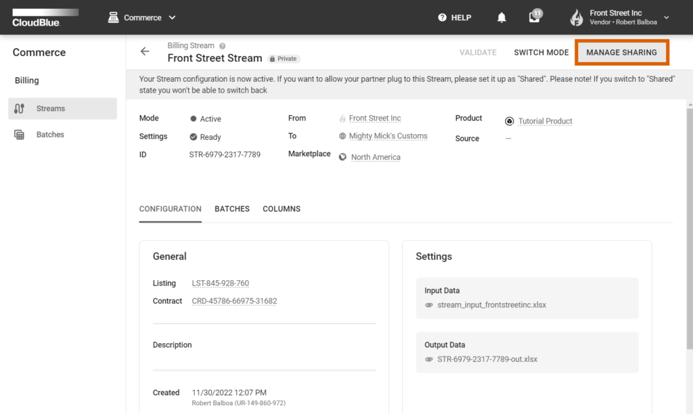
Task: Click the Output Data heading
Action: click(445, 345)
